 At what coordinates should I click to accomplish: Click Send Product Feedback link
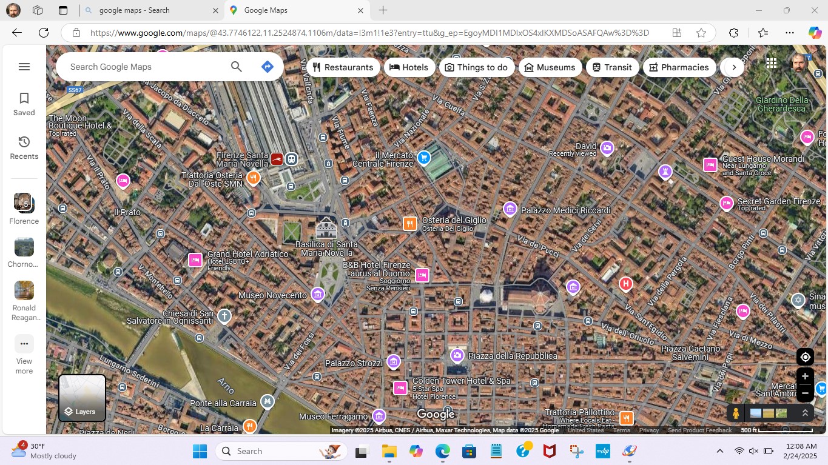(699, 430)
